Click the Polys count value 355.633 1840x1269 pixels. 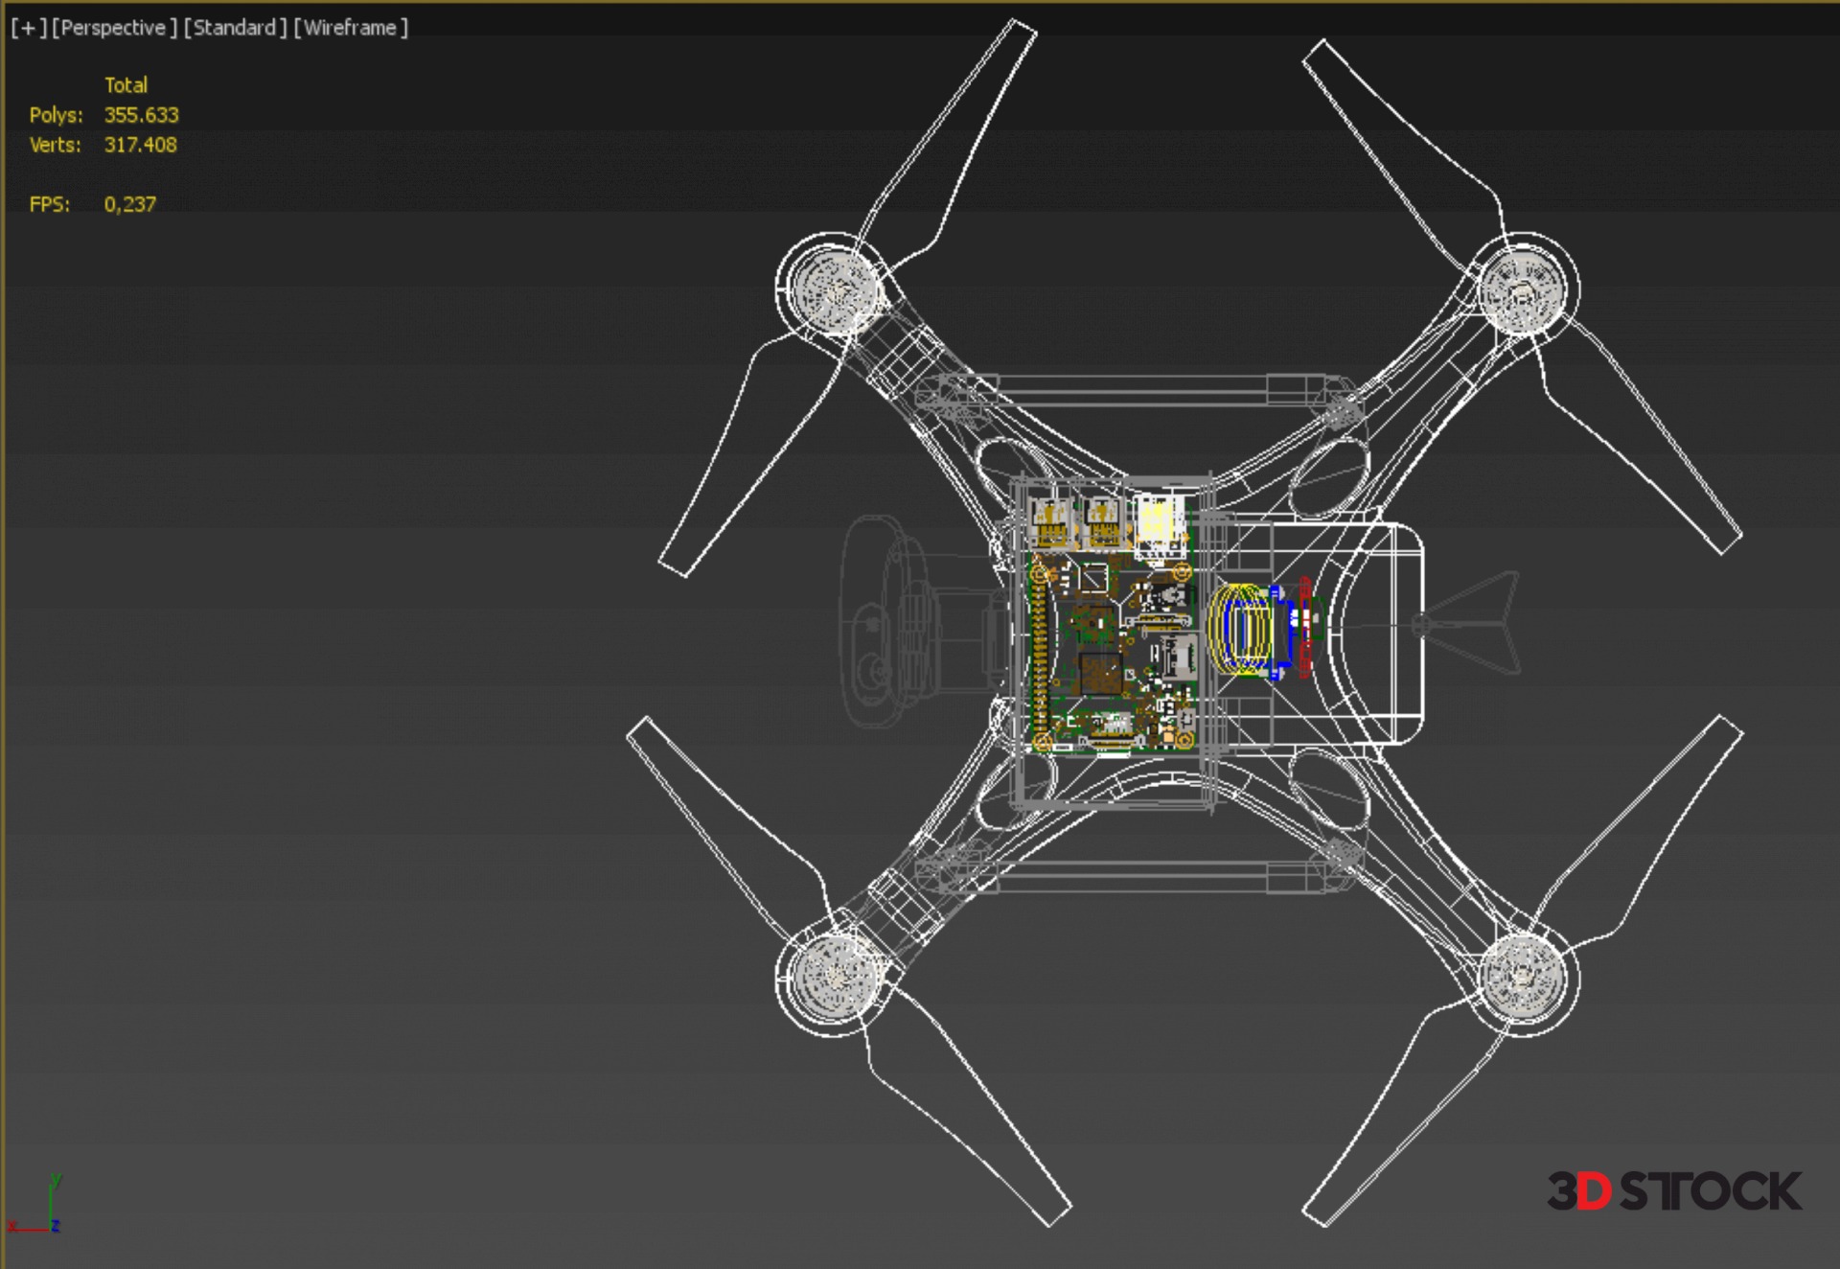tap(141, 115)
